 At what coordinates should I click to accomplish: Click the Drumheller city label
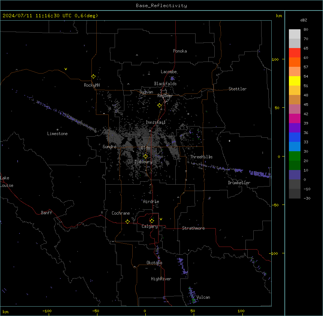click(x=239, y=183)
